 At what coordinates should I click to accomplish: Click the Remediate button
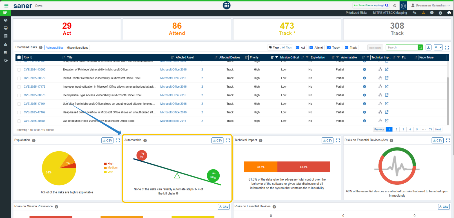coord(375,48)
